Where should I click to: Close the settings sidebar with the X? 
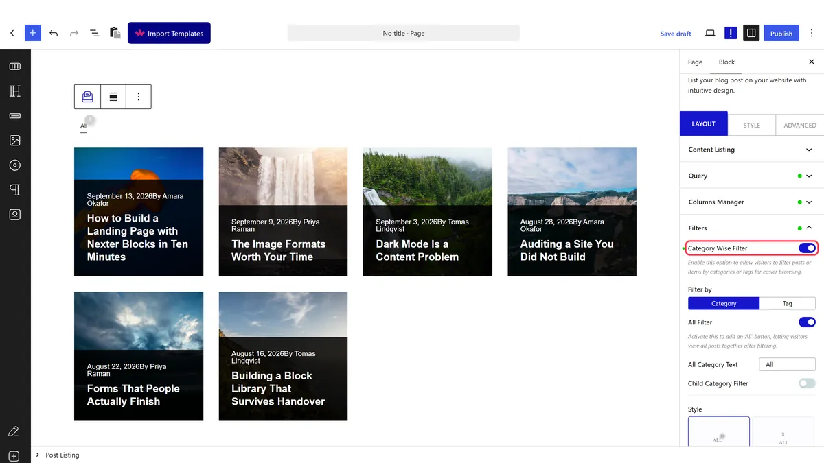(812, 62)
